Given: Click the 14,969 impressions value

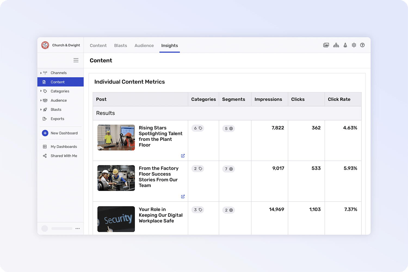Looking at the screenshot, I should [277, 209].
